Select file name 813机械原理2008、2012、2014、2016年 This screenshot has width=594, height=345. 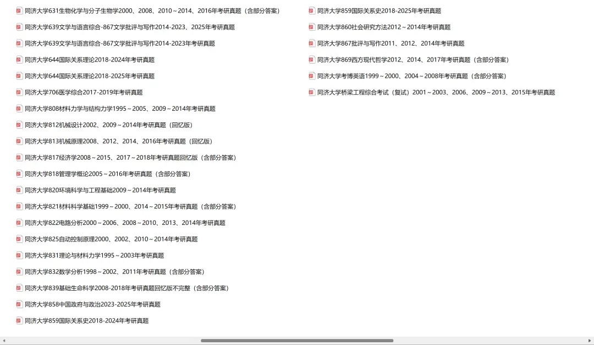pos(119,142)
